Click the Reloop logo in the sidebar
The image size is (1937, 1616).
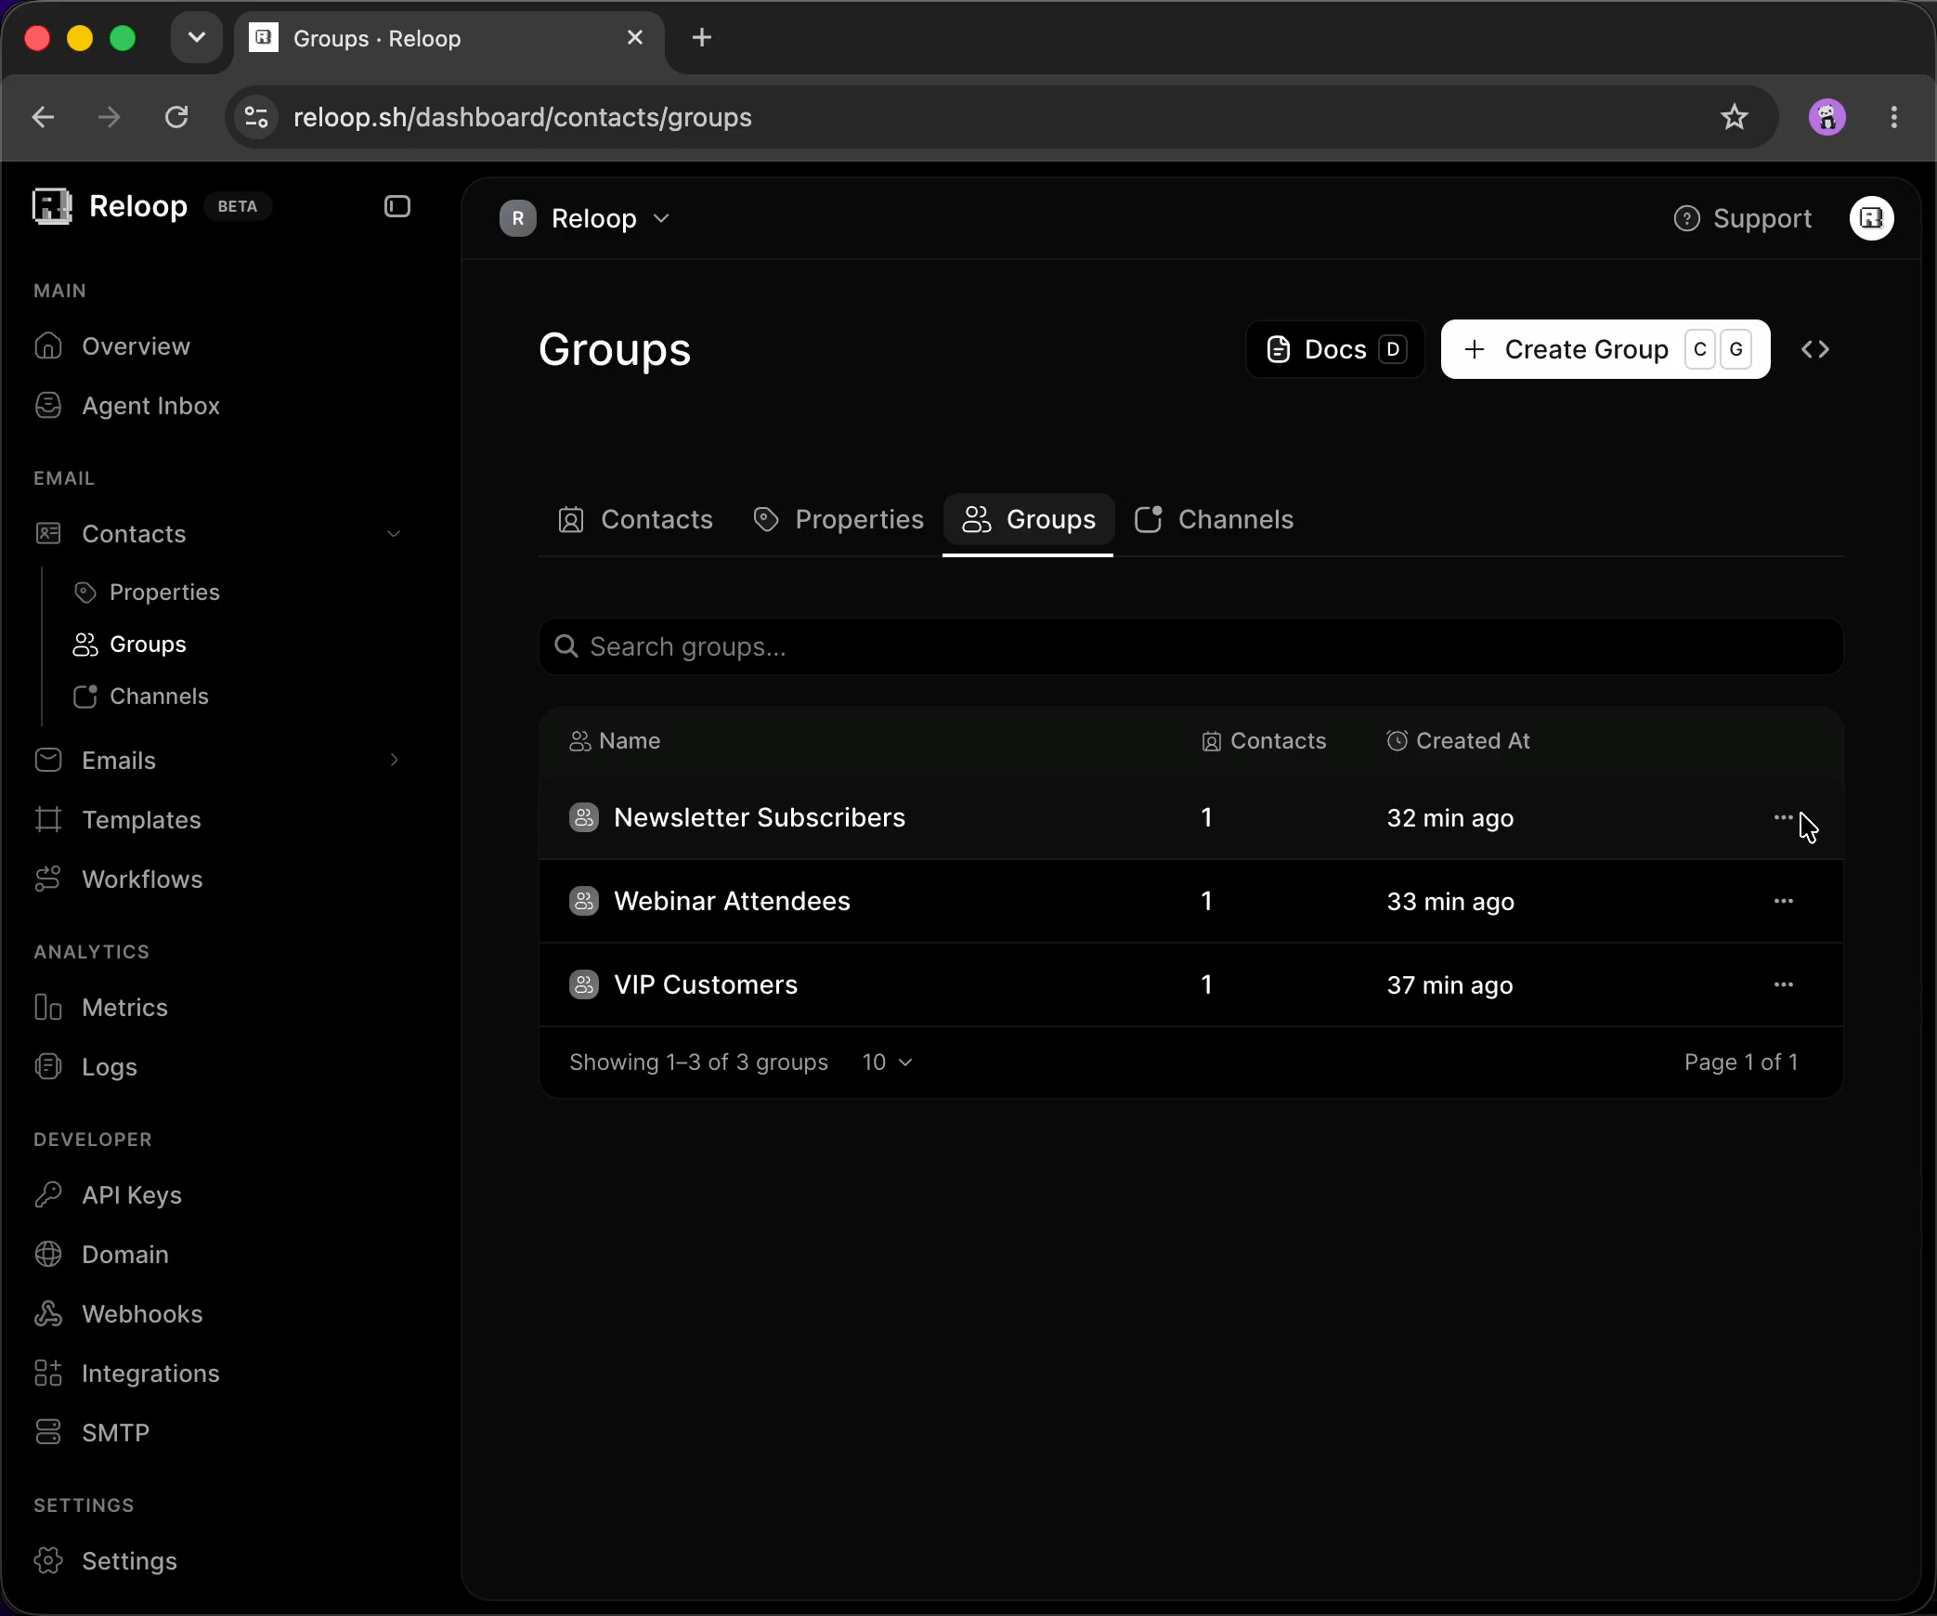[x=52, y=206]
